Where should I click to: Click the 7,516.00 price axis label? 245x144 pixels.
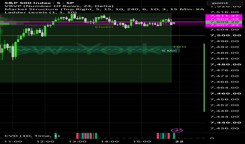click(224, 12)
